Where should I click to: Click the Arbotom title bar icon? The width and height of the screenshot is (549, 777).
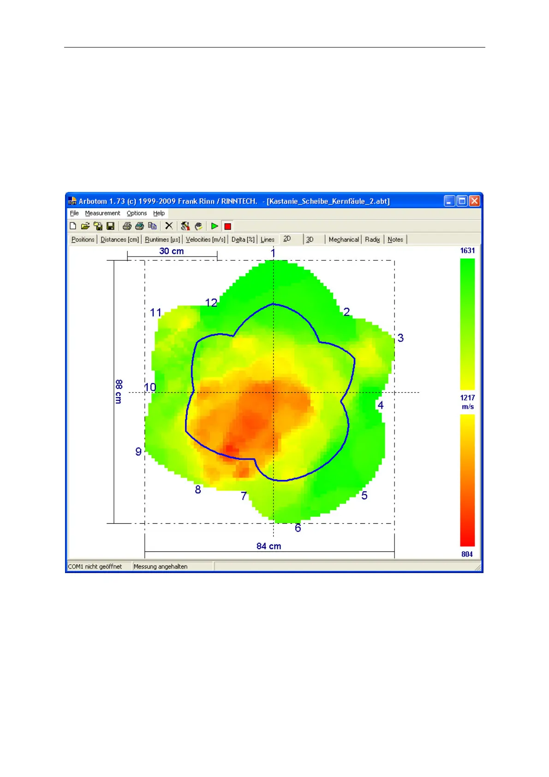(72, 201)
